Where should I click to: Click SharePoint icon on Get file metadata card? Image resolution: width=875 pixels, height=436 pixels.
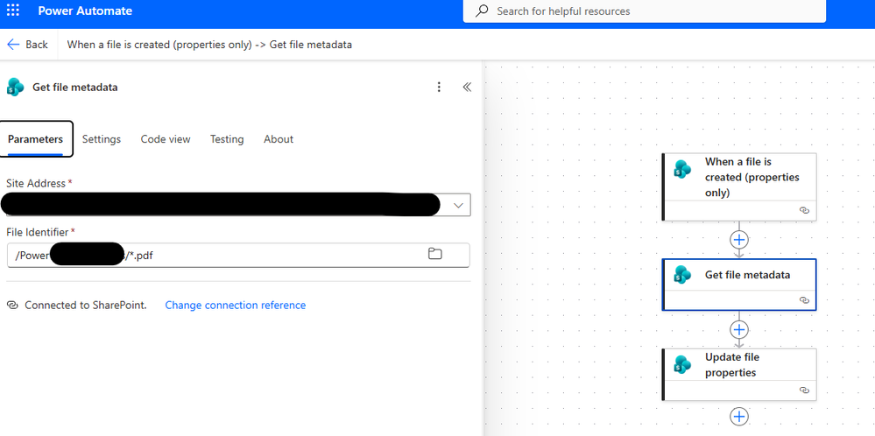coord(682,274)
